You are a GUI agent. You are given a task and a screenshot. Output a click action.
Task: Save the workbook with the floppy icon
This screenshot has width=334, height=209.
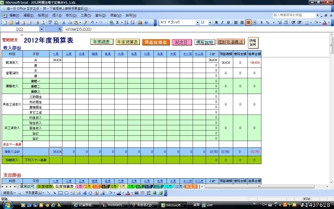click(x=17, y=22)
